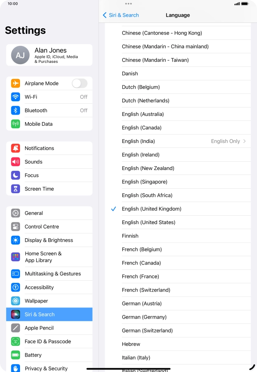Tap the Apple Pencil icon
The height and width of the screenshot is (372, 257).
15,328
